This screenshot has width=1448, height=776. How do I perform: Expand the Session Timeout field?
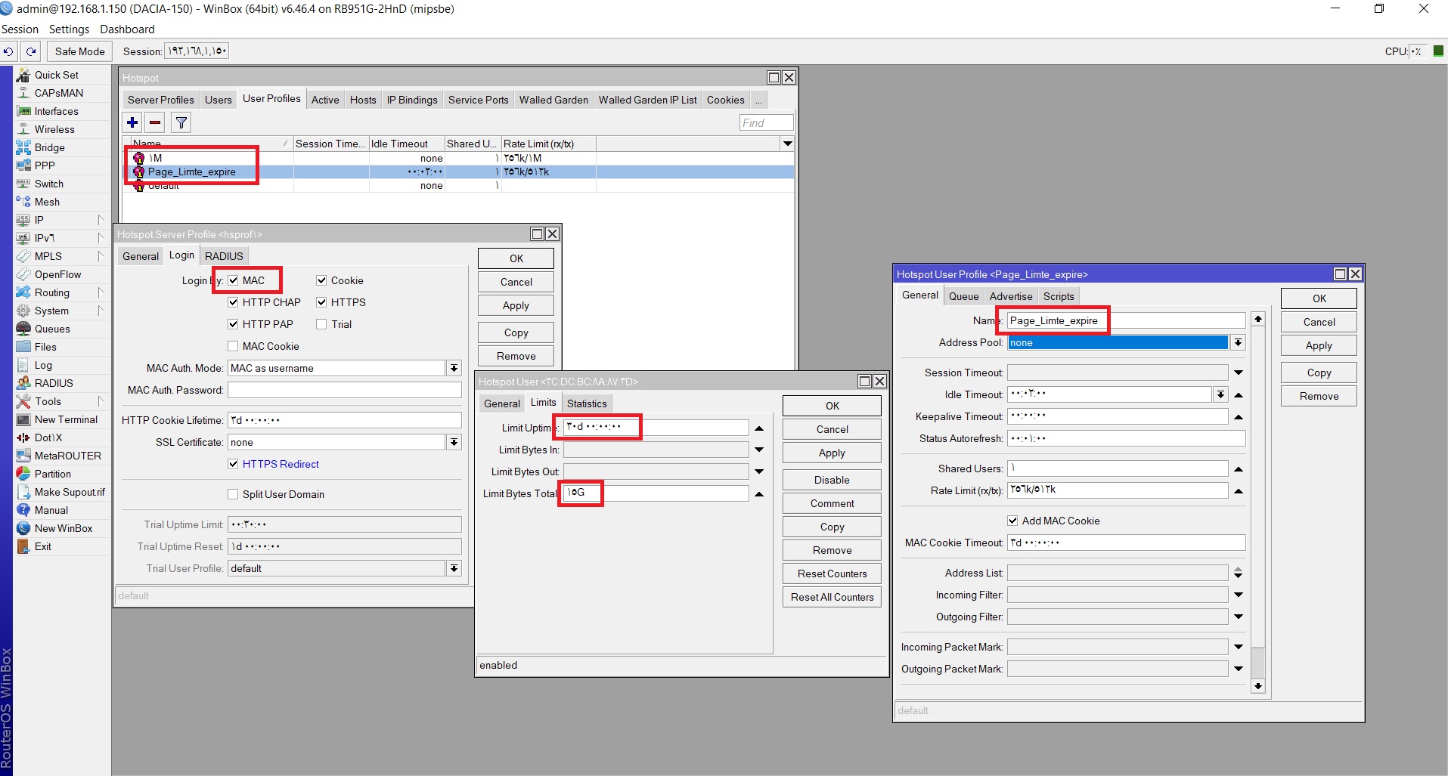(1239, 373)
